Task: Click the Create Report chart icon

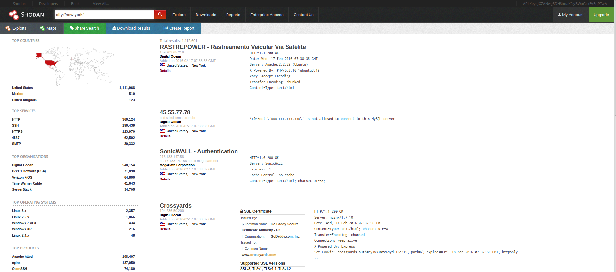Action: pos(166,28)
